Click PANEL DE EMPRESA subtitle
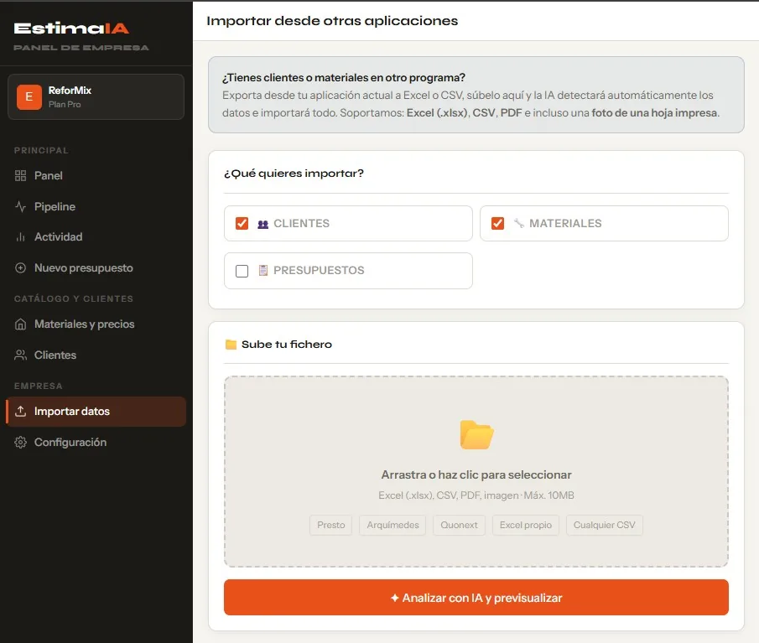The height and width of the screenshot is (643, 759). tap(81, 48)
